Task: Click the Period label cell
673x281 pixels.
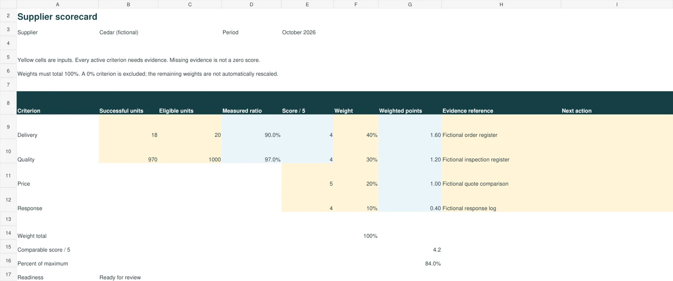Action: (x=251, y=32)
